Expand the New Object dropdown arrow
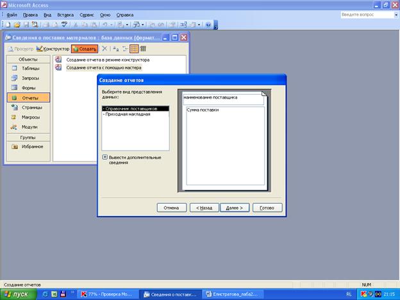Viewport: 400px width, 300px height. (x=199, y=25)
